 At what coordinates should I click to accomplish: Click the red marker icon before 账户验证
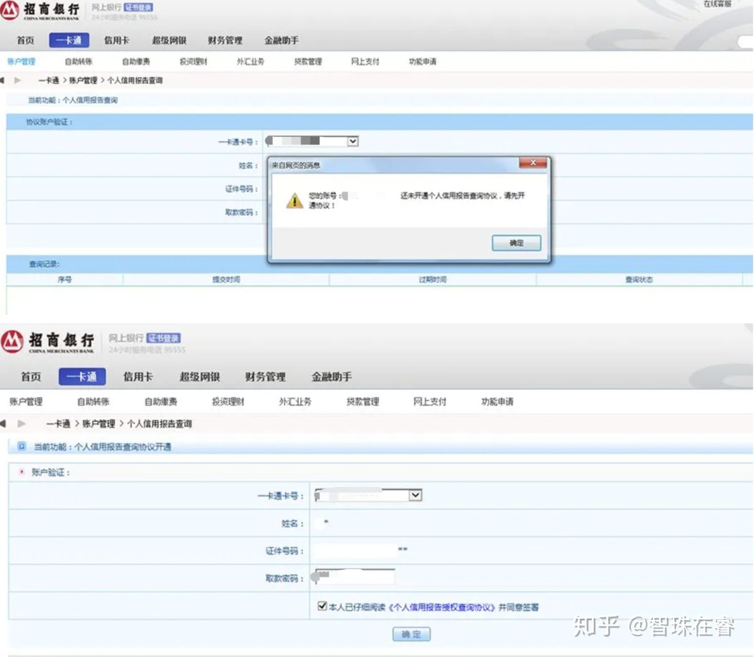pyautogui.click(x=21, y=472)
